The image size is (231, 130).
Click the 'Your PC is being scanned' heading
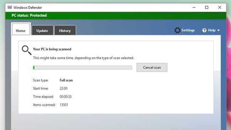pos(52,49)
